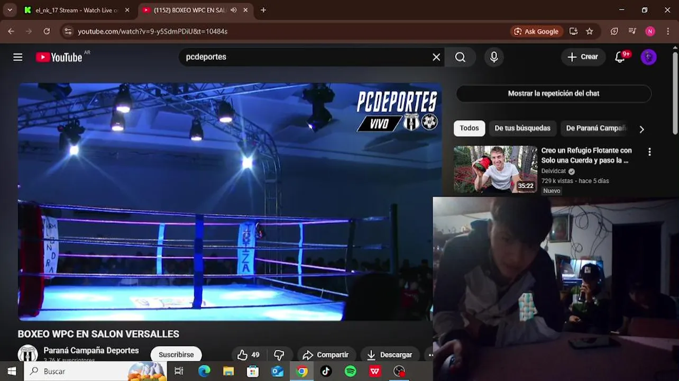The height and width of the screenshot is (381, 679).
Task: Open File Explorer from taskbar
Action: coord(228,371)
